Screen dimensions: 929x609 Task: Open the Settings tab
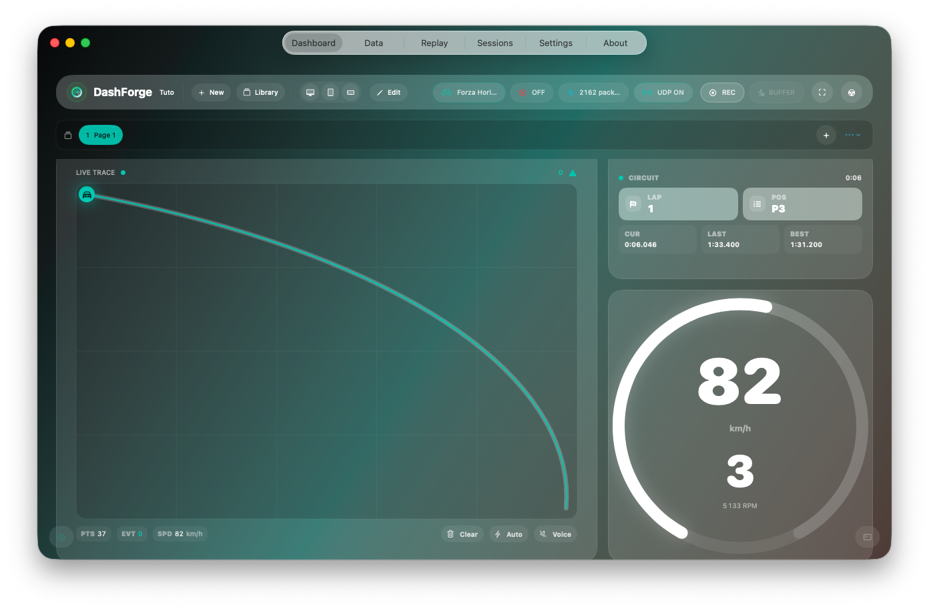(556, 43)
